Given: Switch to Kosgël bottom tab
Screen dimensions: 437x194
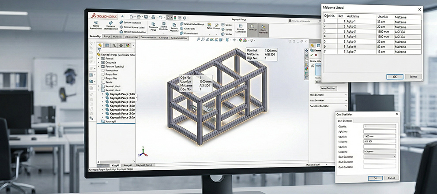Looking at the screenshot, I should (115, 165).
